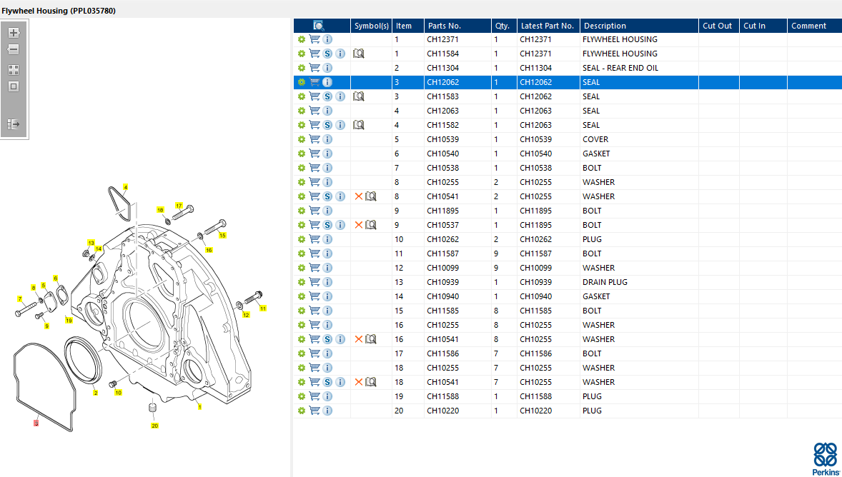Click the zoom in (plus) diagram tool

(14, 33)
